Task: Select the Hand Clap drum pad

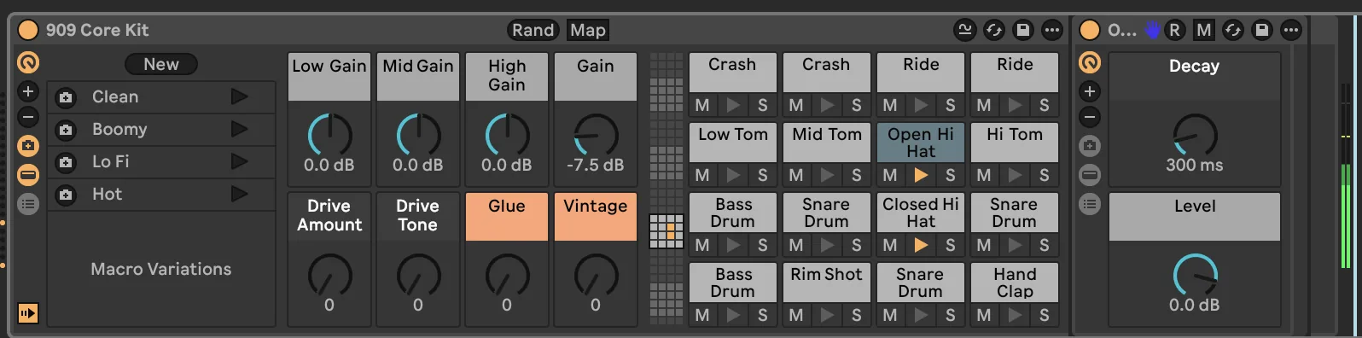Action: point(1015,282)
